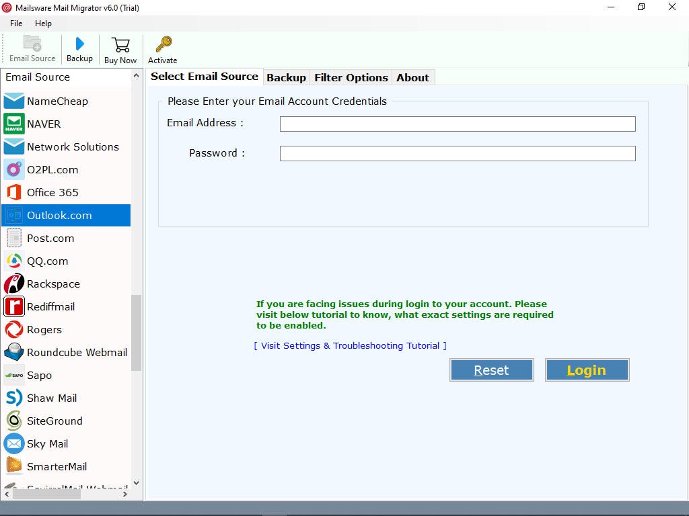Viewport: 689px width, 516px height.
Task: Select SiteGround label
Action: point(55,421)
